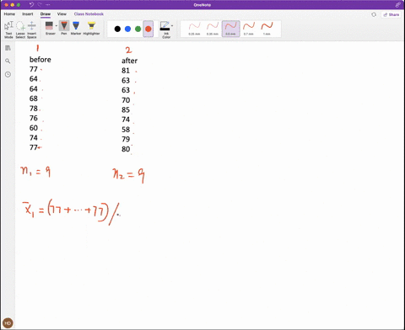Open the more options ellipsis in title bar
Screen dimensions: 405x330
(48, 5)
